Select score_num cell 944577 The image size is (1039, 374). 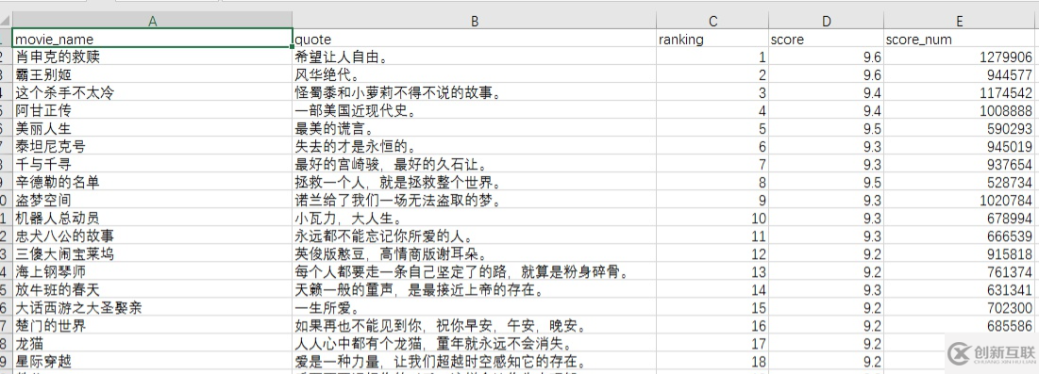coord(960,75)
